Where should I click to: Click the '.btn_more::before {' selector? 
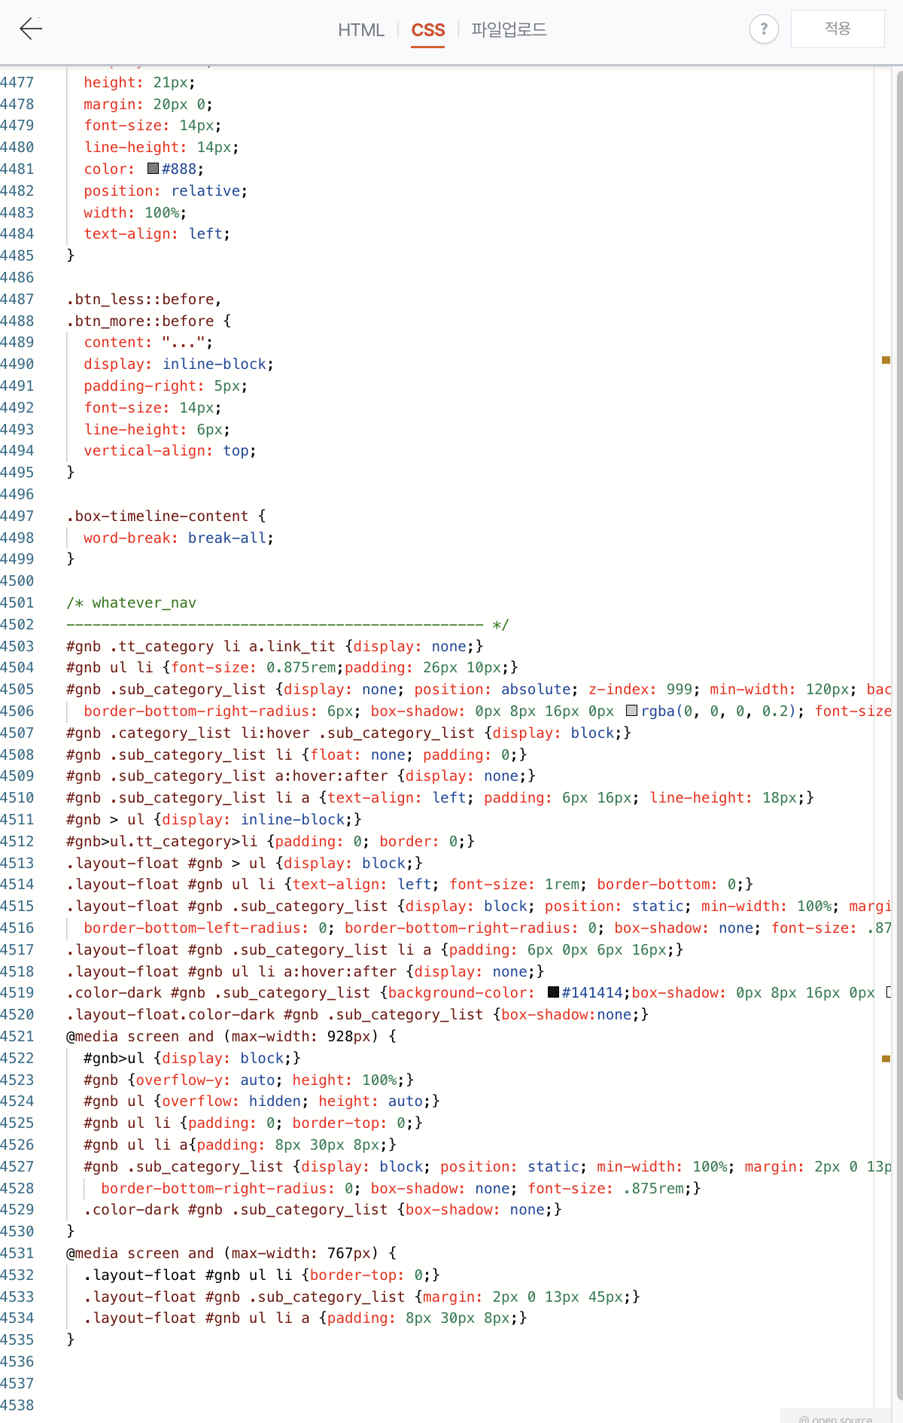point(148,321)
